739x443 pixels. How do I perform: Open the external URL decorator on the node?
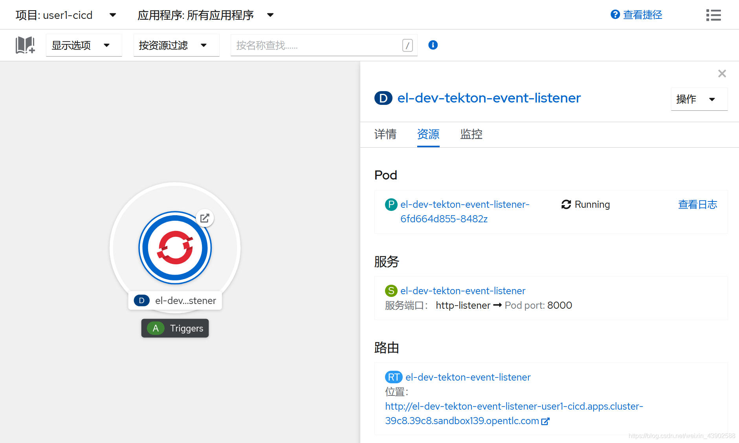(205, 218)
